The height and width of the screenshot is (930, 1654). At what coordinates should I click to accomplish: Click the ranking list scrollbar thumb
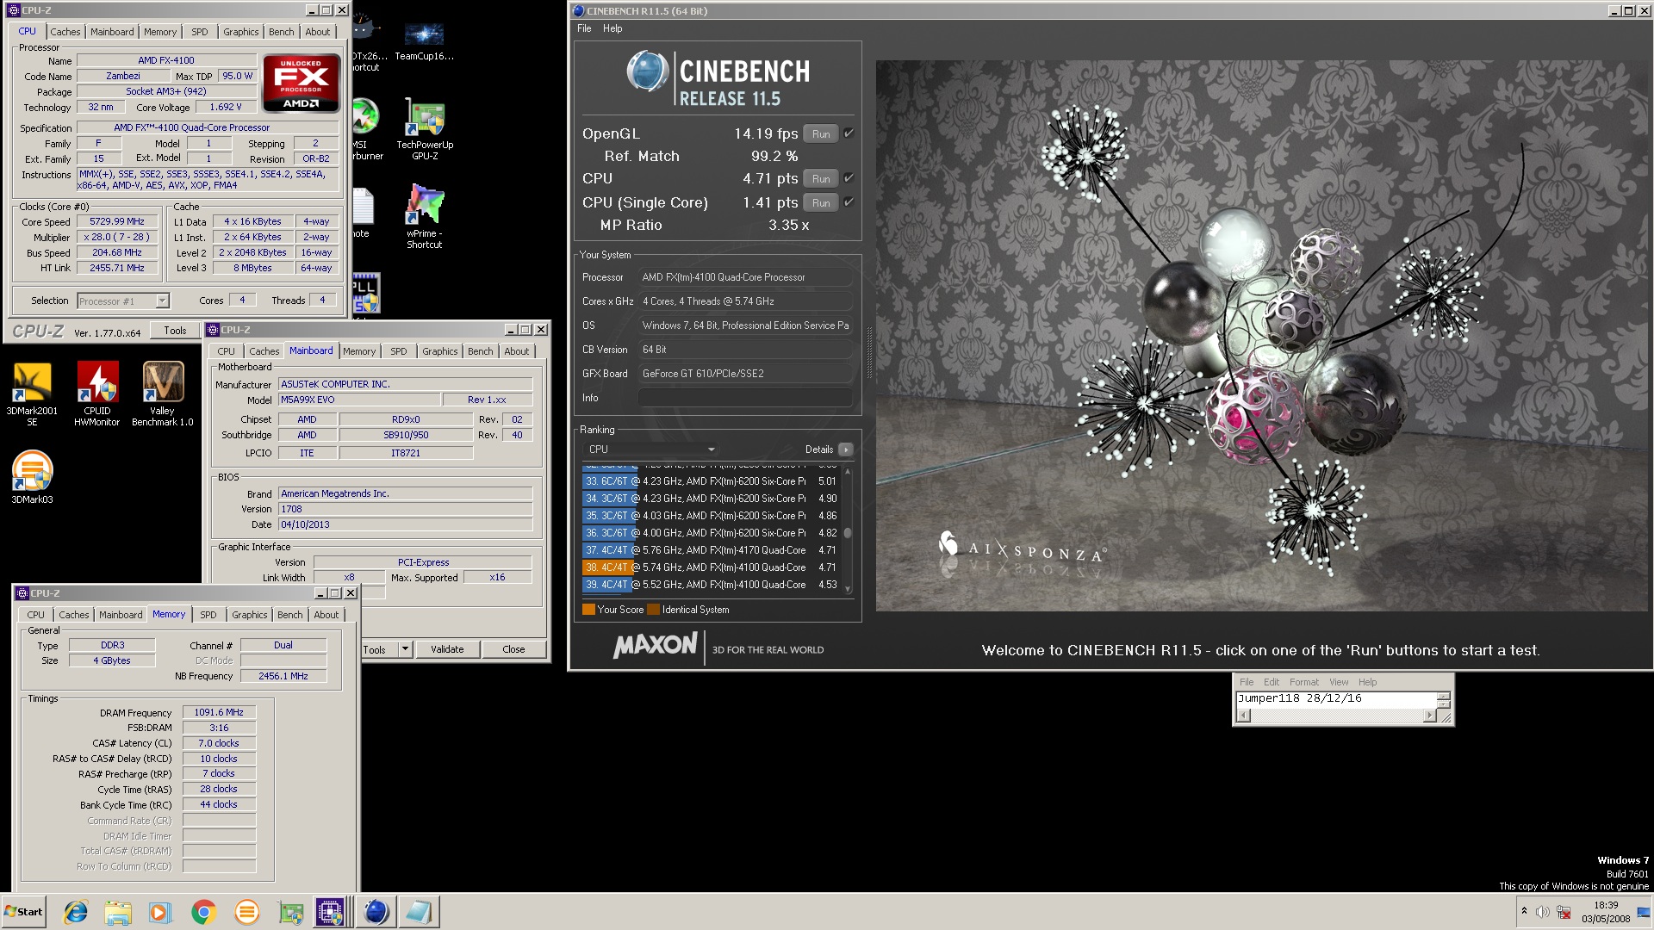848,533
